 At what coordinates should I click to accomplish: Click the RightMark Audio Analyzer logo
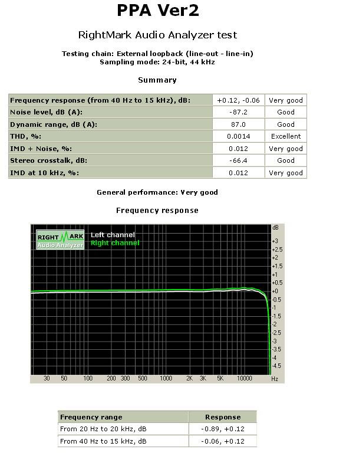(x=60, y=239)
